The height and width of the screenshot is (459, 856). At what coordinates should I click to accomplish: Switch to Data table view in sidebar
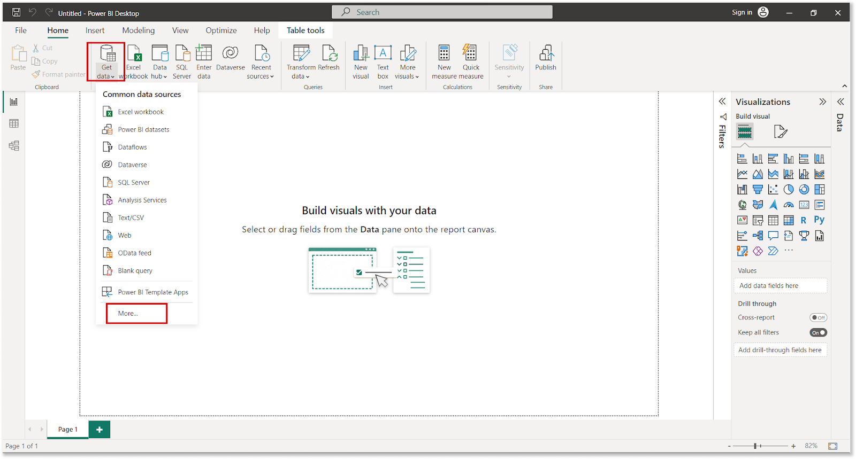pyautogui.click(x=14, y=123)
